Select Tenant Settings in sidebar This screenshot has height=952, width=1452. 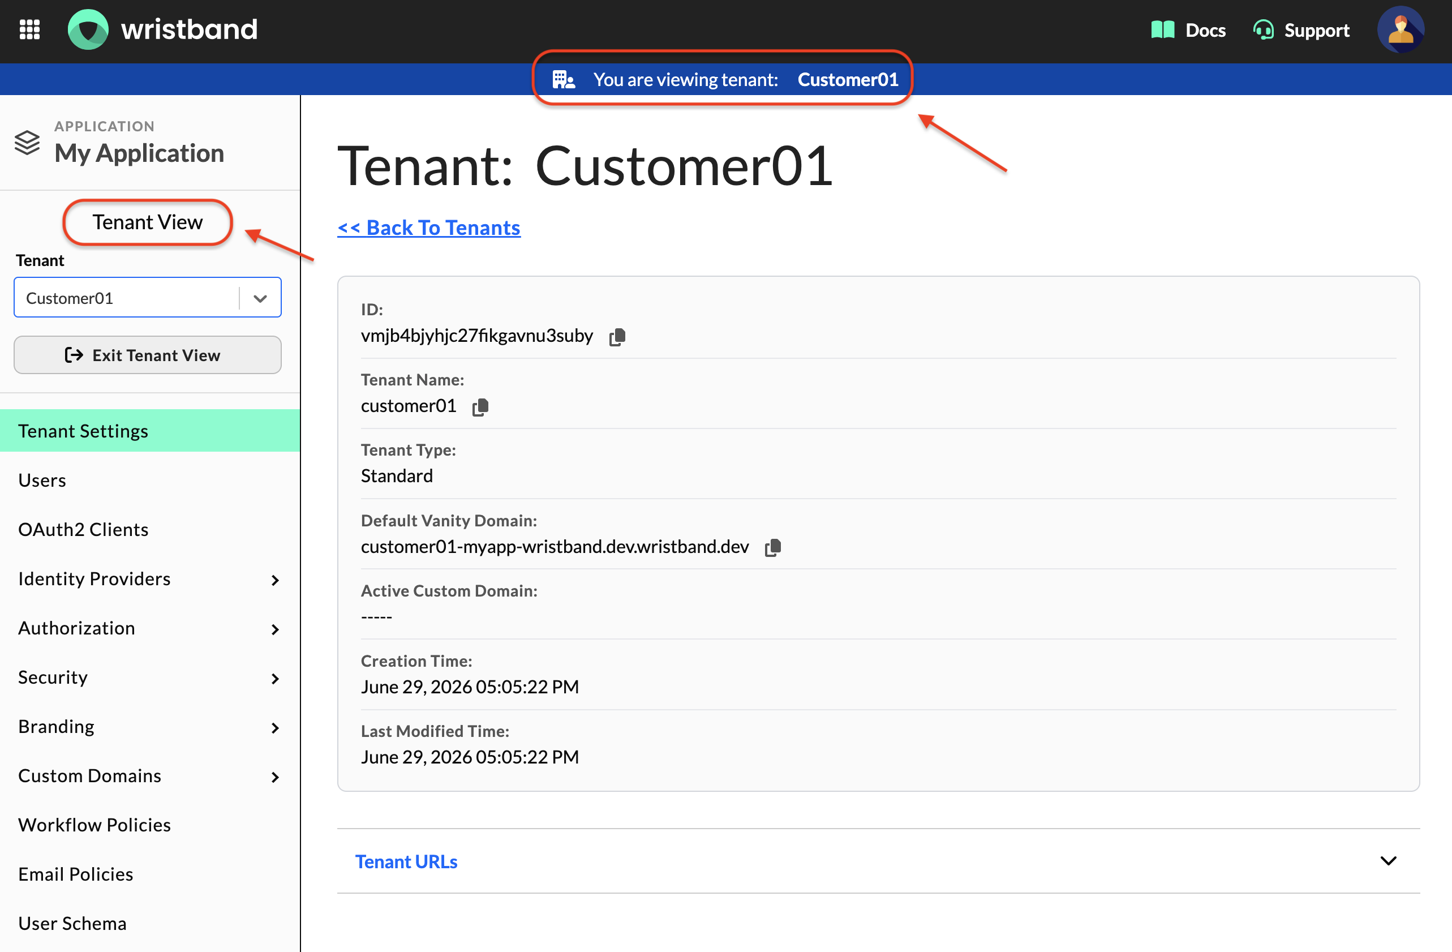149,431
